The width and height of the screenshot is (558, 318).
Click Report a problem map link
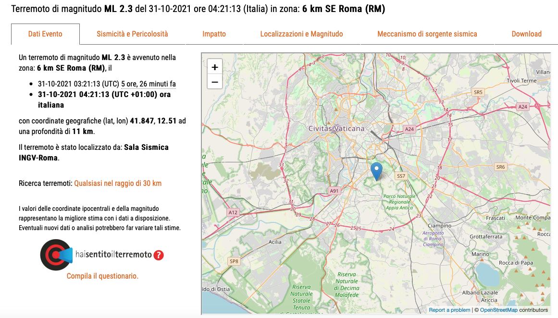coord(449,310)
